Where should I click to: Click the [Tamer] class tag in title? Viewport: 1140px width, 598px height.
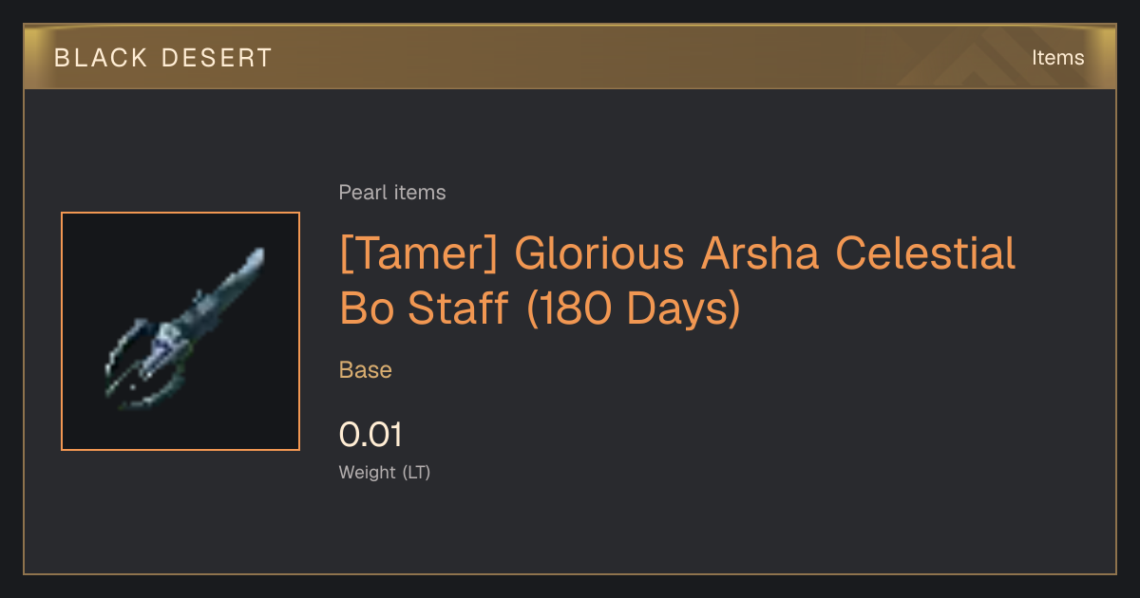[x=419, y=254]
